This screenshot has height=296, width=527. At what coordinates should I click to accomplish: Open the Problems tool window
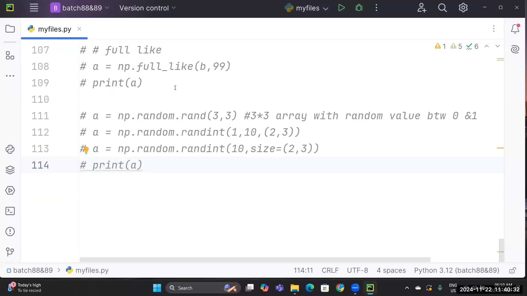coord(10,232)
